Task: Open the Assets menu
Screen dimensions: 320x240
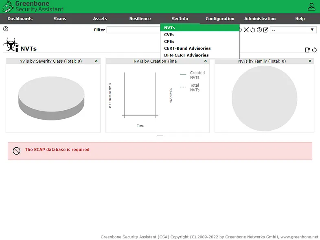Action: click(x=100, y=19)
